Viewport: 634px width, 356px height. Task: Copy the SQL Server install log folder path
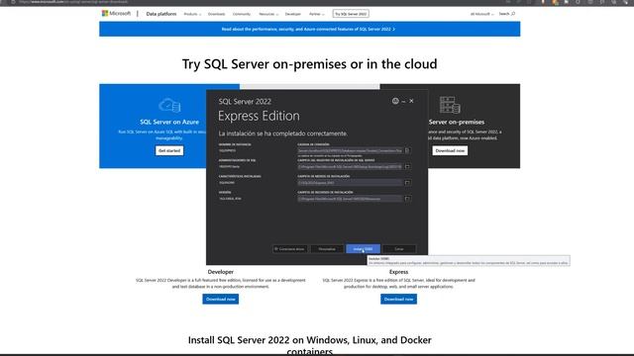(x=407, y=167)
